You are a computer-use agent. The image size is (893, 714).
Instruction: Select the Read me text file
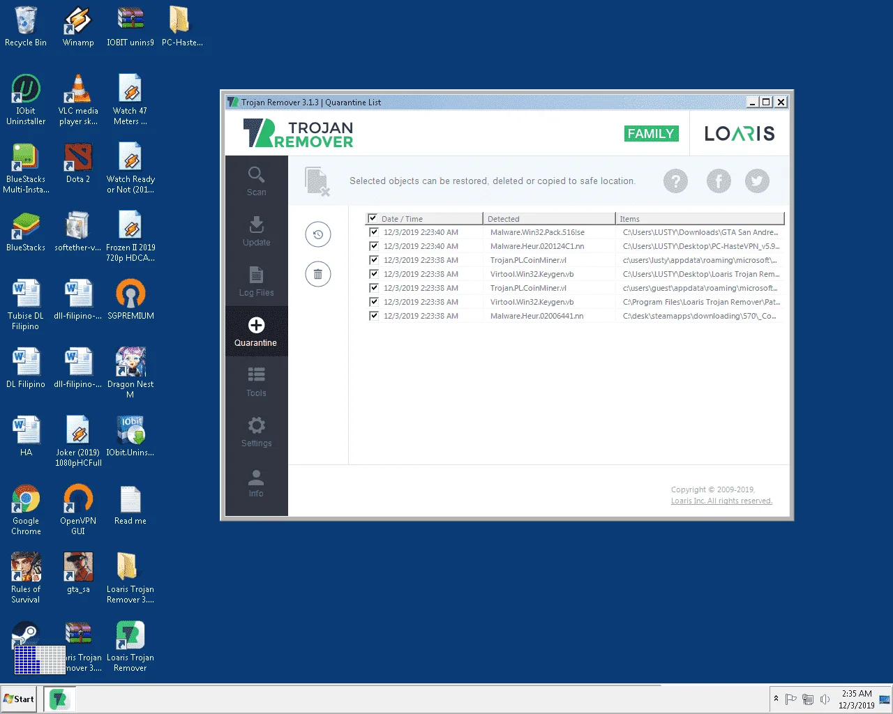coord(130,505)
